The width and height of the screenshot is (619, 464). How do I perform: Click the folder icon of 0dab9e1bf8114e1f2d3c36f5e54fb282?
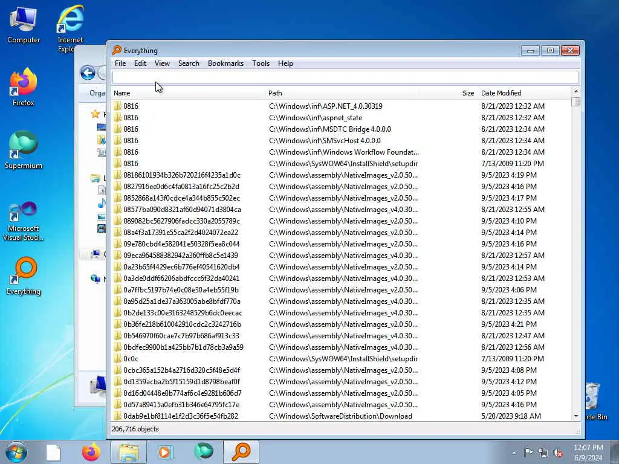pyautogui.click(x=117, y=416)
